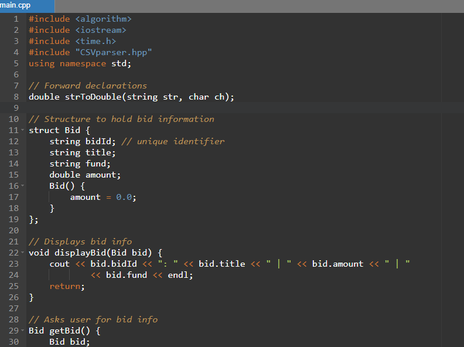464x347 pixels.
Task: Click the '0.0' numeric literal
Action: point(124,197)
